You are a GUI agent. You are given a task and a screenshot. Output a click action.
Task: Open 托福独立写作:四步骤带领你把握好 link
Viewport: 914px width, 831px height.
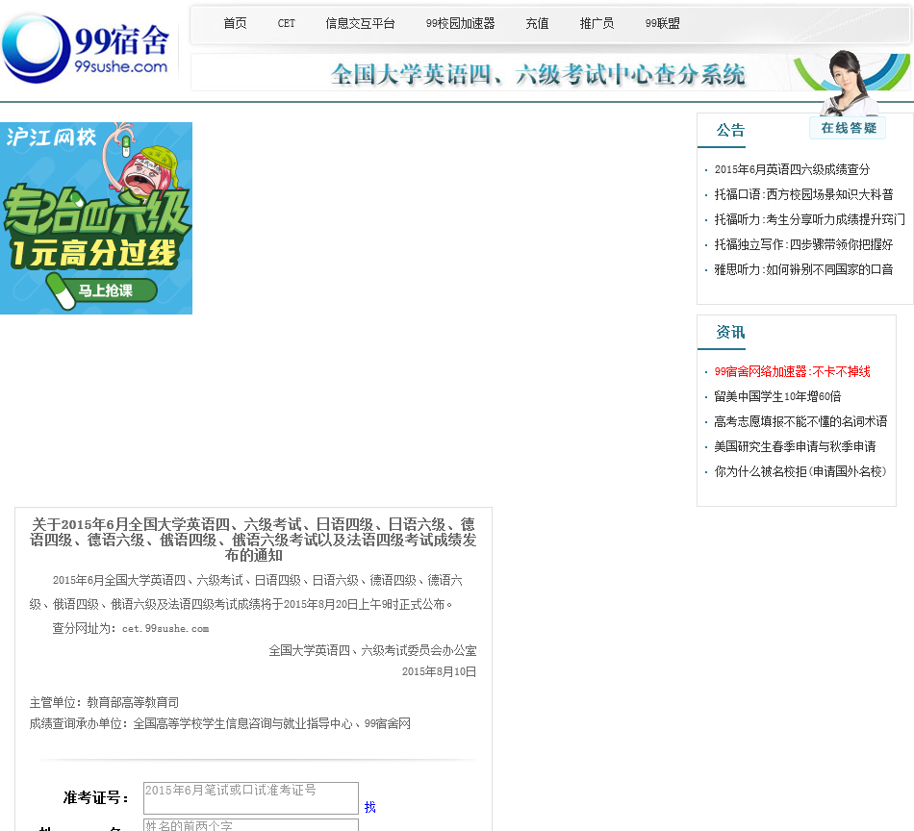803,244
